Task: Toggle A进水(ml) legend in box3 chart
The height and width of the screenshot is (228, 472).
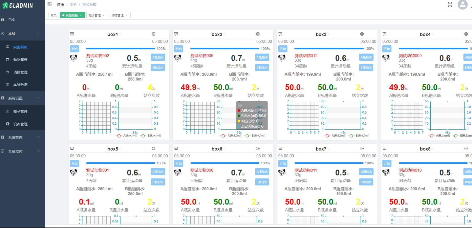Action: pos(335,136)
